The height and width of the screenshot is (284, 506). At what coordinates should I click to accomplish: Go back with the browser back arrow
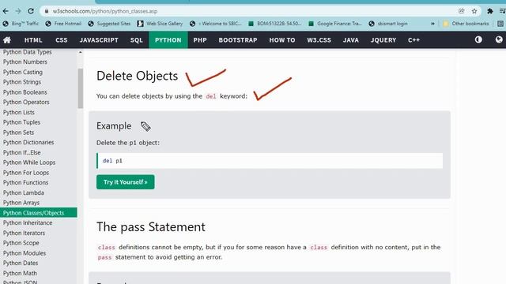tap(6, 11)
